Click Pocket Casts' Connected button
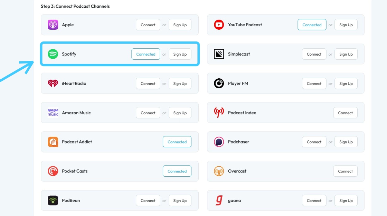 (x=177, y=171)
